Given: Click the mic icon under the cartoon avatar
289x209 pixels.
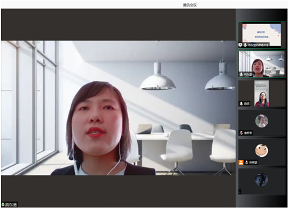Looking at the screenshot, I should pos(246,162).
